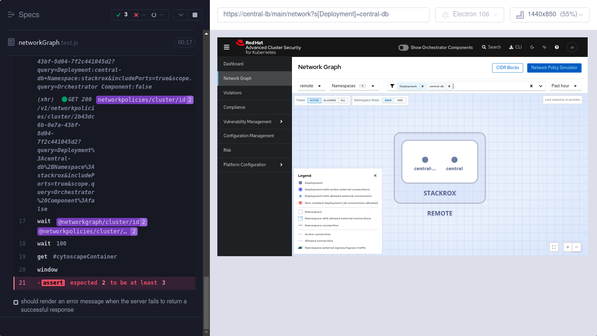Click the wait 100 command

point(105,244)
